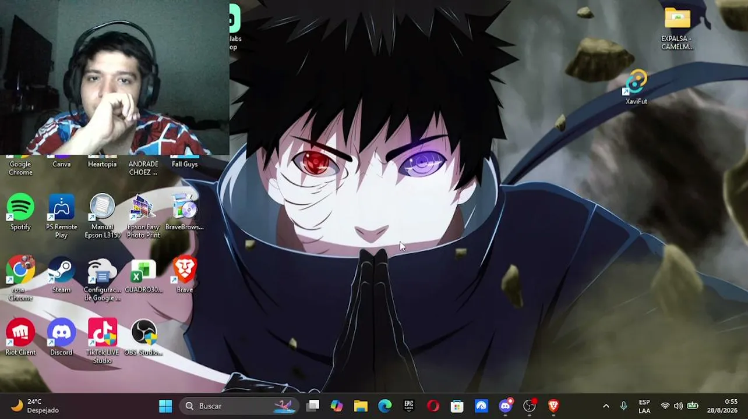Switch to Discord on the taskbar
The width and height of the screenshot is (748, 419).
click(x=505, y=406)
